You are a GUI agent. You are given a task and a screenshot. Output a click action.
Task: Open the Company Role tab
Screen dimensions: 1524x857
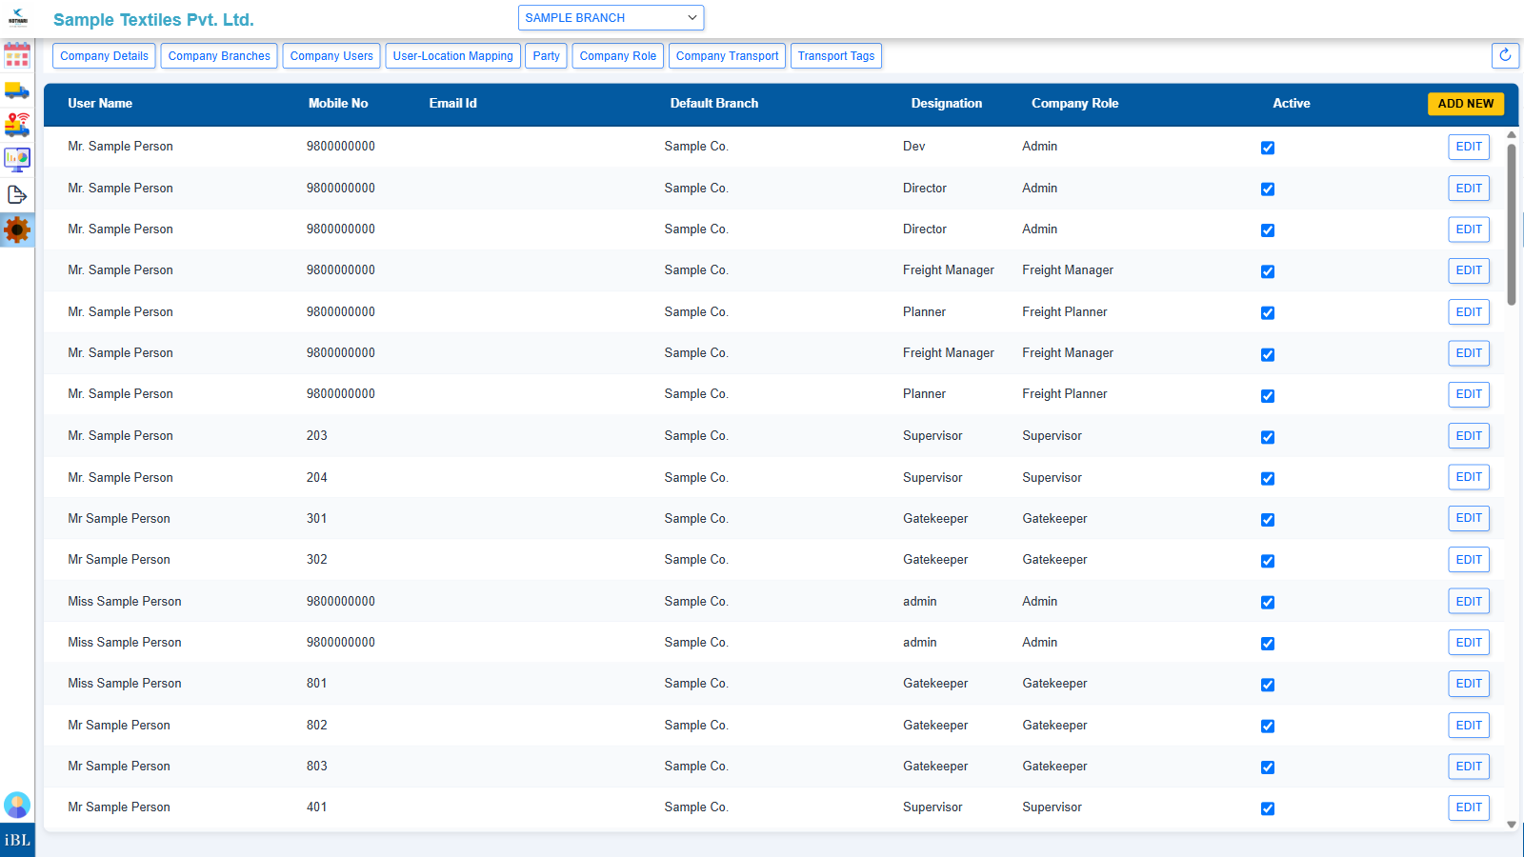(x=617, y=56)
